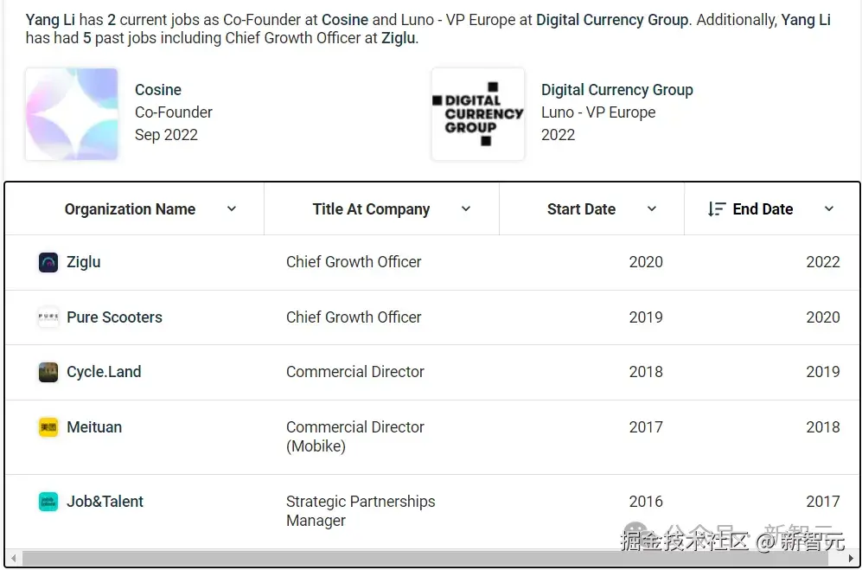The width and height of the screenshot is (862, 570).
Task: Open the Cosine company name link
Action: pos(157,90)
